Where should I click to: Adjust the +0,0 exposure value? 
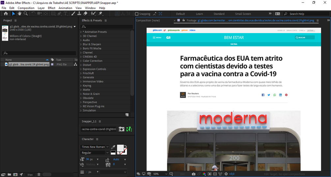pyautogui.click(x=232, y=174)
